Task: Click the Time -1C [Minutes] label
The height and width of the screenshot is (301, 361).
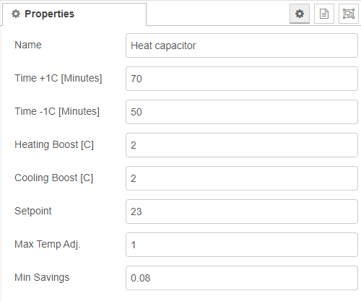Action: coord(57,111)
